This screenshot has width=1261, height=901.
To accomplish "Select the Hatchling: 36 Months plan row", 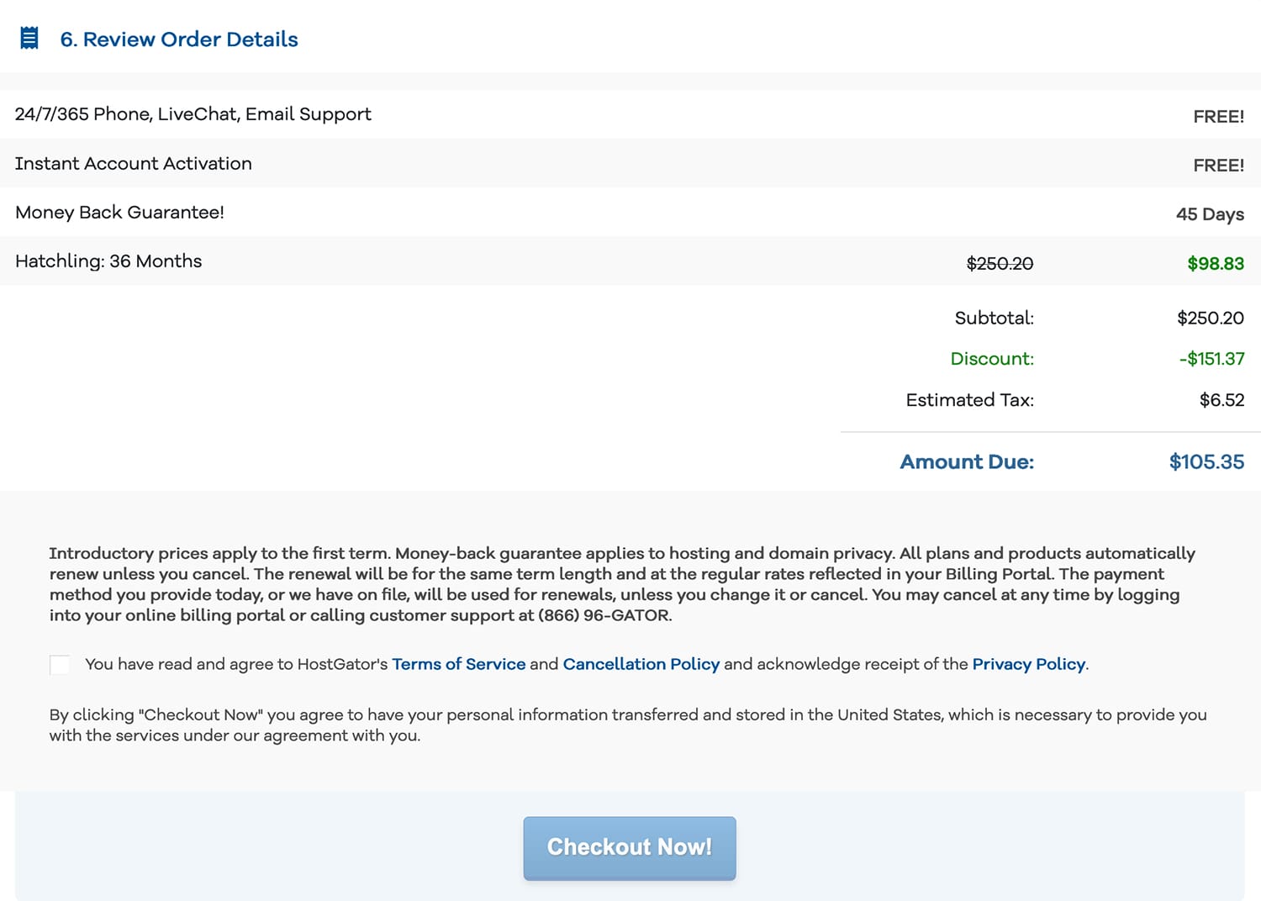I will coord(108,261).
